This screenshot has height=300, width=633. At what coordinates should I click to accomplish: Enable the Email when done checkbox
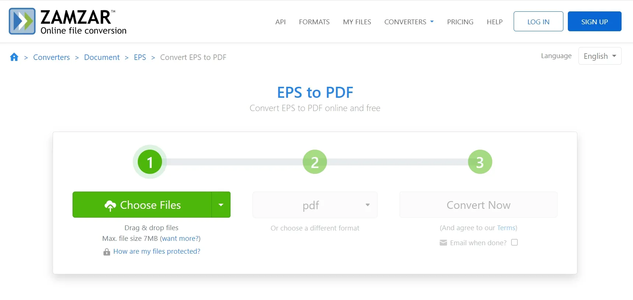[x=514, y=242]
